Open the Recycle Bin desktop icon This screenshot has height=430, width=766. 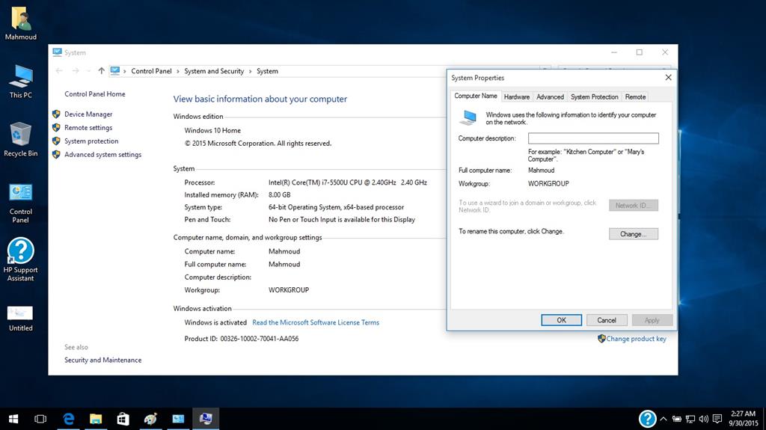point(20,140)
